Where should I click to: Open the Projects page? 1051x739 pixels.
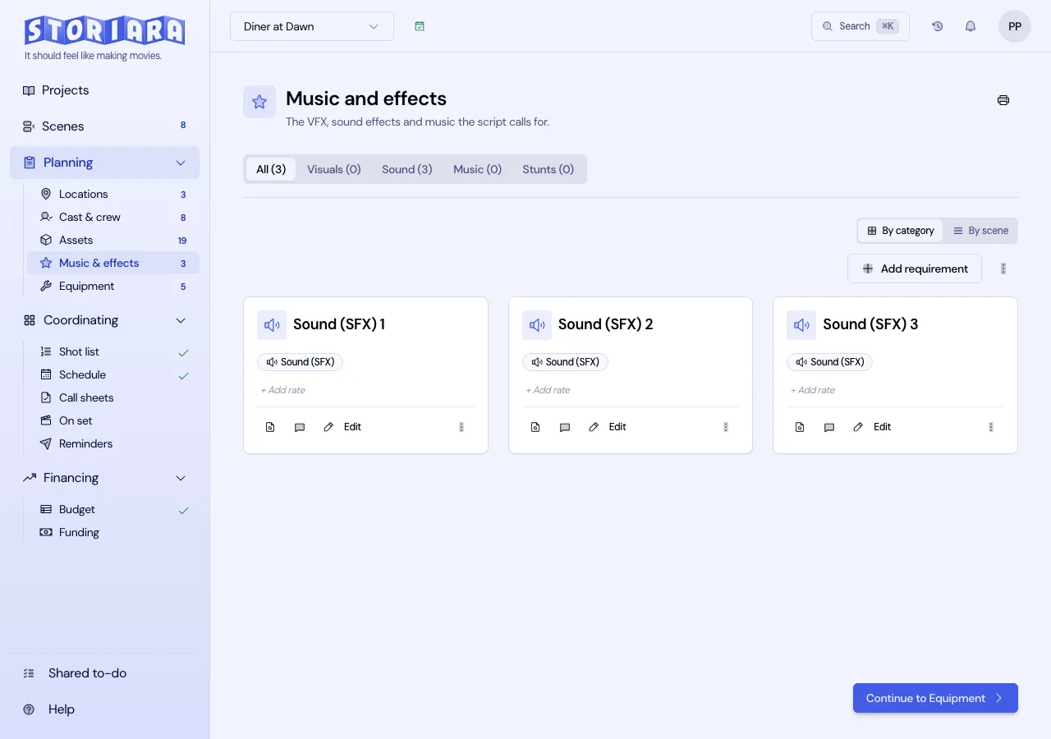[x=104, y=90]
